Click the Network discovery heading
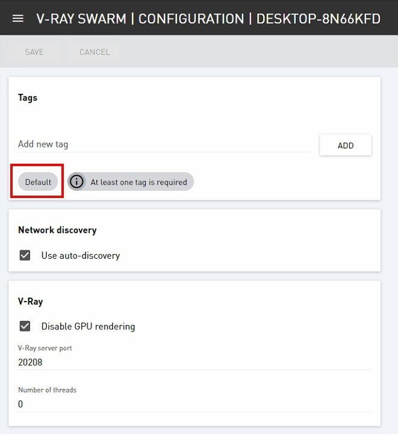Image resolution: width=398 pixels, height=434 pixels. click(x=57, y=230)
